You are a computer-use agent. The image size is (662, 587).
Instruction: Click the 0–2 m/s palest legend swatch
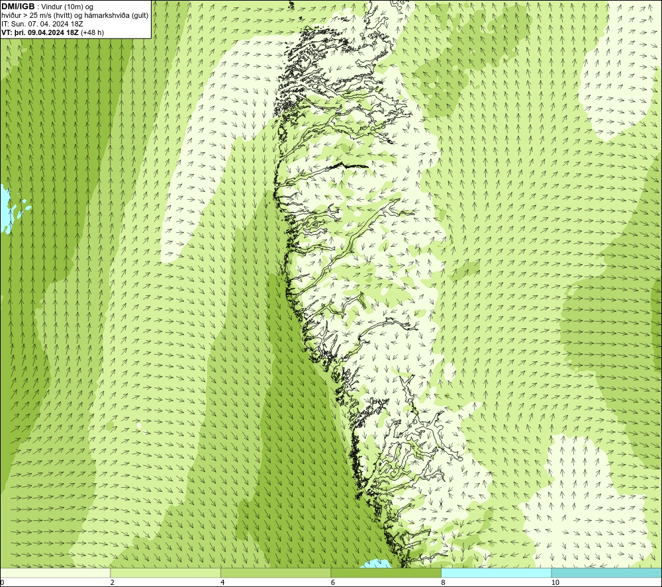click(56, 572)
